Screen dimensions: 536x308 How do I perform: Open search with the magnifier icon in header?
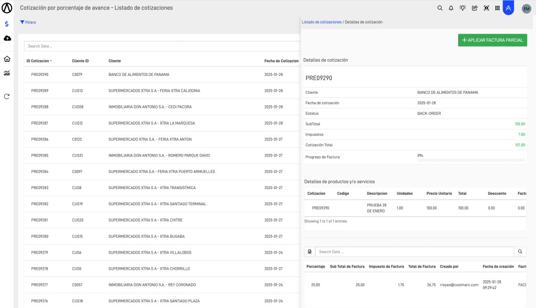[440, 8]
